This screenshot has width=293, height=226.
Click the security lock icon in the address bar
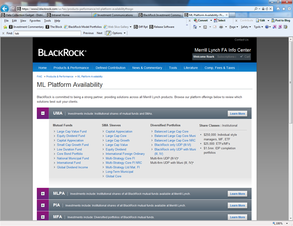[x=263, y=9]
